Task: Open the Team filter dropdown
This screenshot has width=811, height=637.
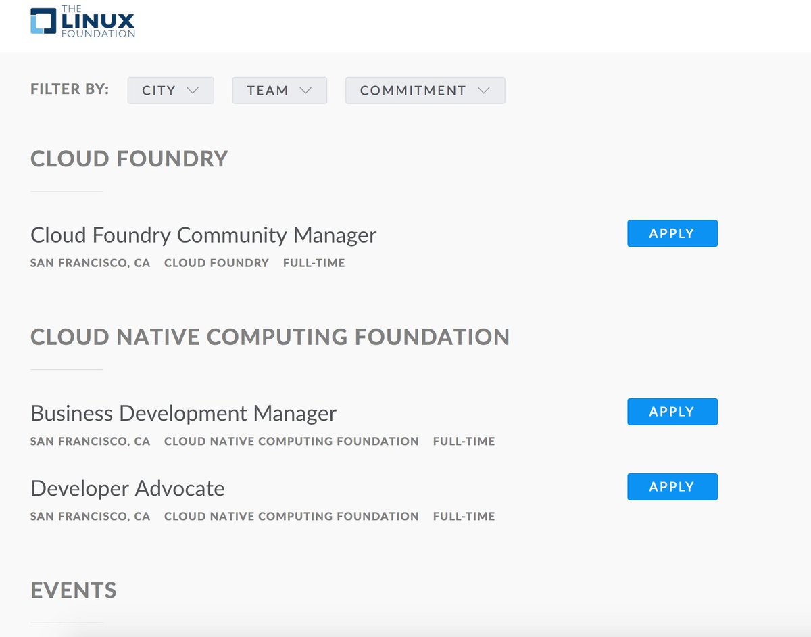Action: tap(279, 91)
